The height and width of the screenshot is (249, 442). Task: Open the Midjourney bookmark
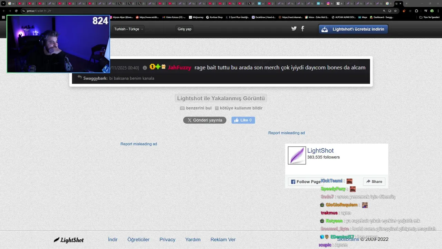196,17
